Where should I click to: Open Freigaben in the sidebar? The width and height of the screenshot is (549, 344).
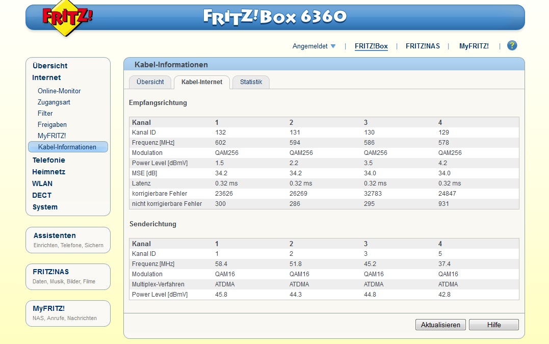pyautogui.click(x=52, y=125)
